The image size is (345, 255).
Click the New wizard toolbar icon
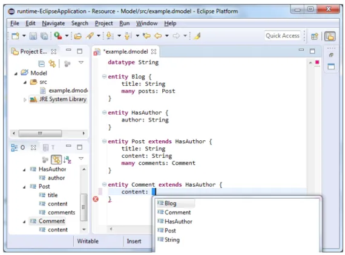point(15,36)
